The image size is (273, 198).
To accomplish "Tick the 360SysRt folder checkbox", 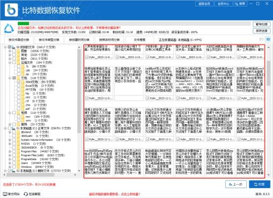I will (x=14, y=136).
